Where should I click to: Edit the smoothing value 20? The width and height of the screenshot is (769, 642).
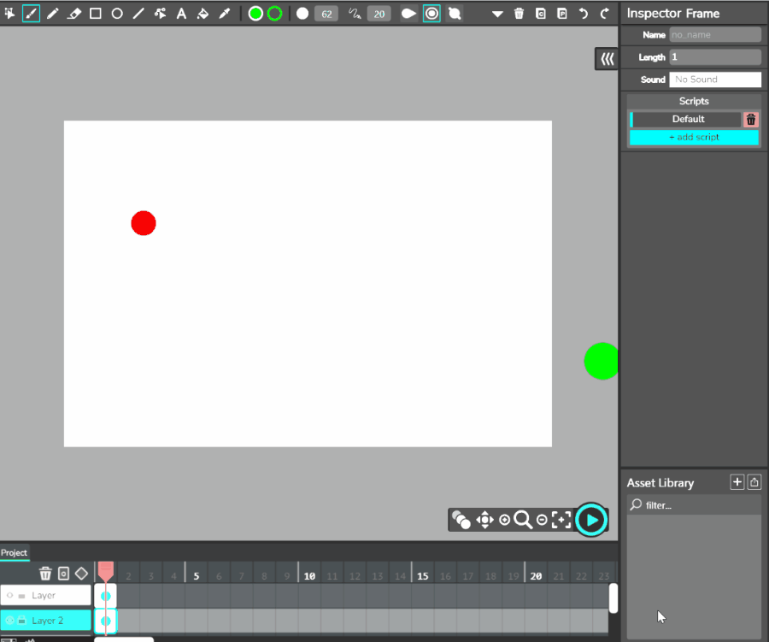point(379,14)
